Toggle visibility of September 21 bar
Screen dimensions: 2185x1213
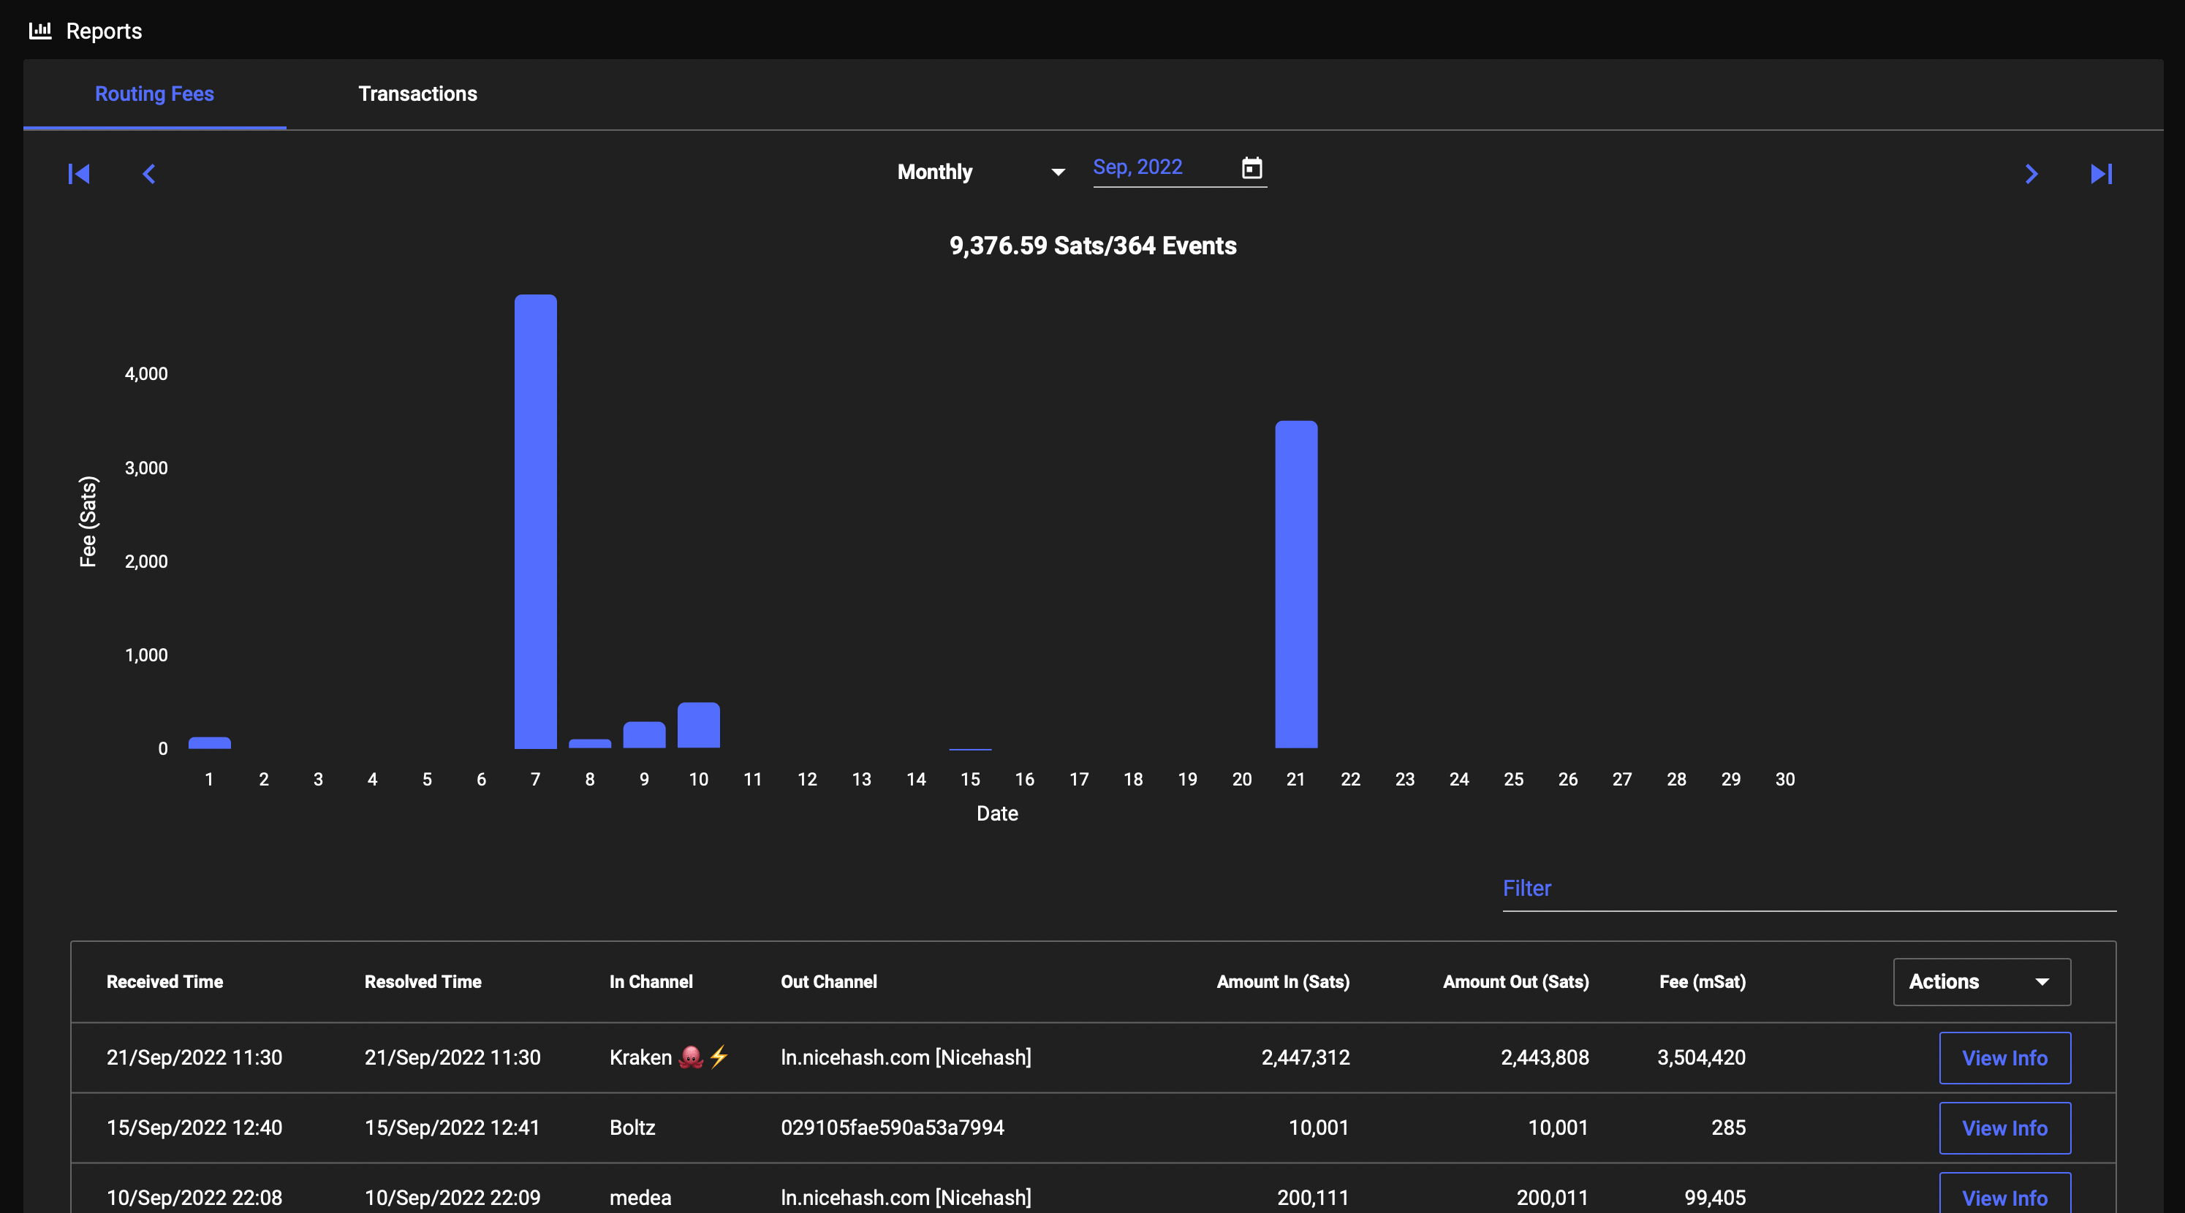tap(1295, 582)
